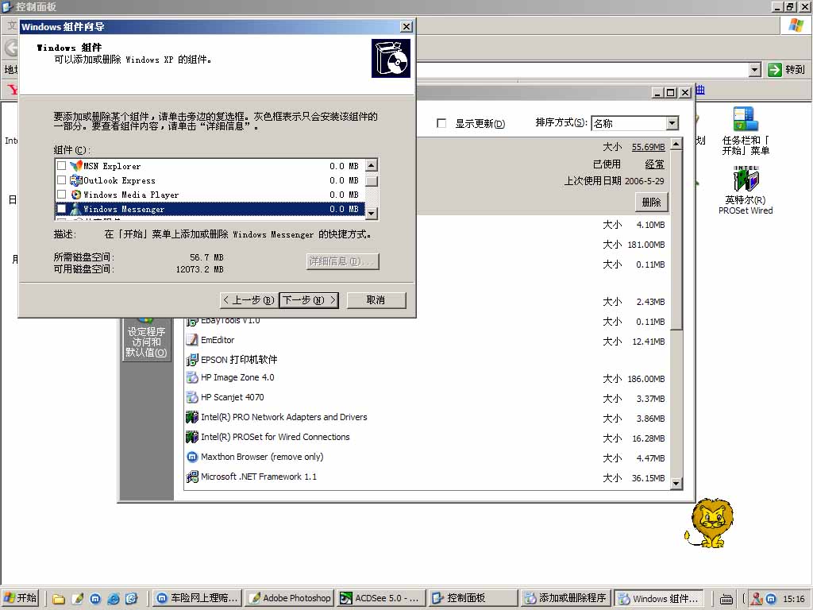Open folder icon in quick launch
The image size is (813, 610).
[59, 599]
